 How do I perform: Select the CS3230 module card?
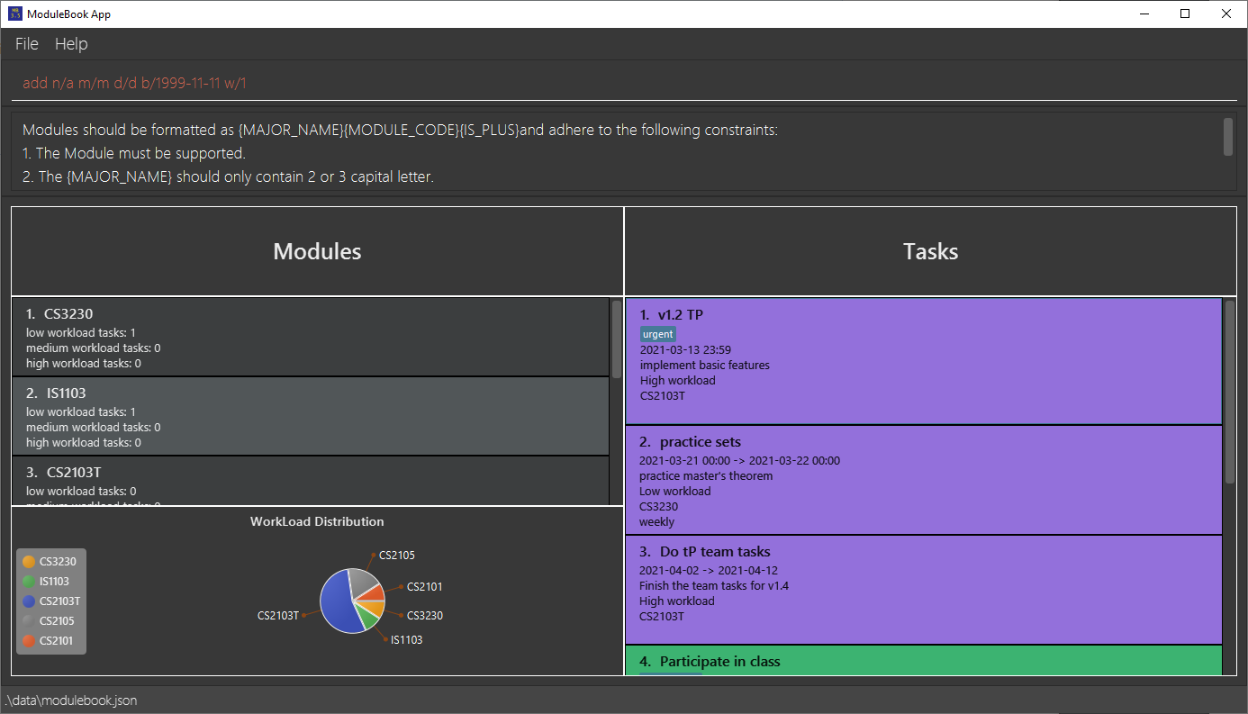(311, 338)
